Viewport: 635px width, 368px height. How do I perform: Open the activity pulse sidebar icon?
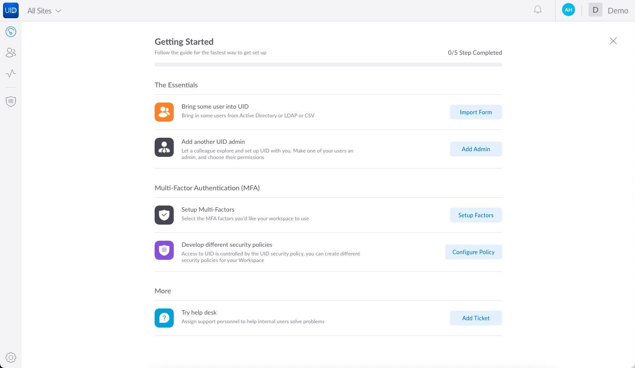[11, 73]
